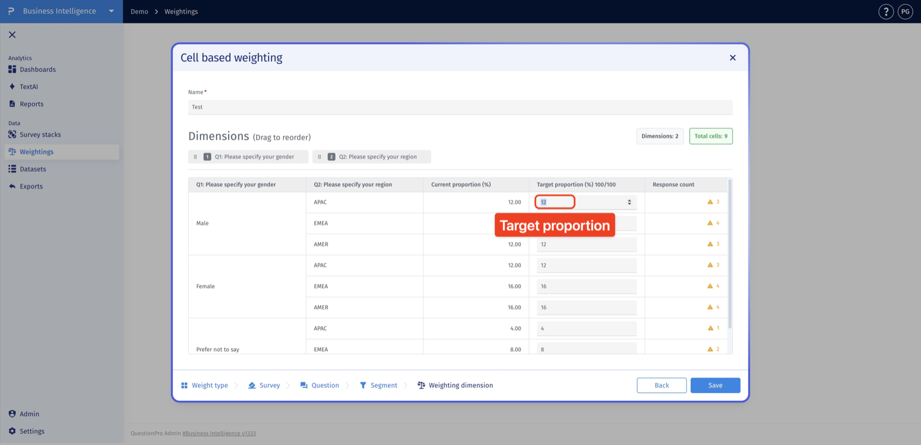
Task: Open Reports in the sidebar
Action: click(x=32, y=104)
